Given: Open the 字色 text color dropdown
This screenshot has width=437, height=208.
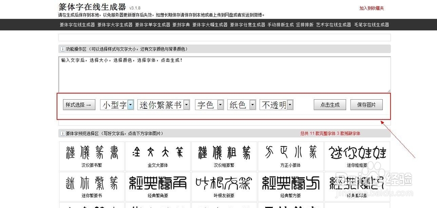Looking at the screenshot, I should [x=209, y=105].
